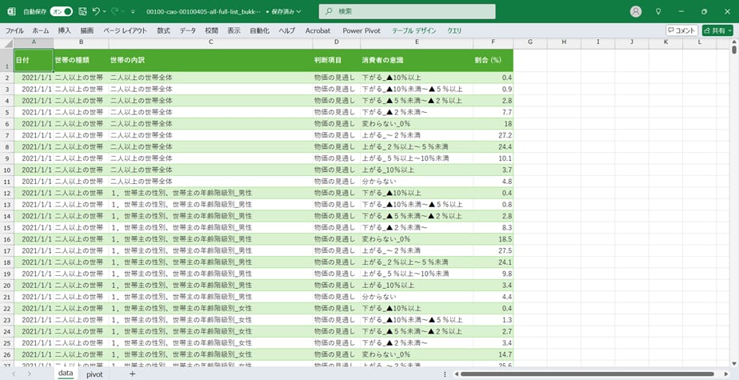
Task: Click the previous sheet navigation arrow
Action: pyautogui.click(x=12, y=374)
